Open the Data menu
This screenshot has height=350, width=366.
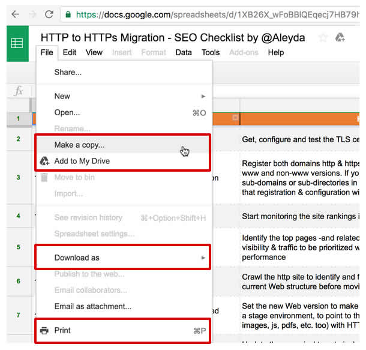click(184, 52)
